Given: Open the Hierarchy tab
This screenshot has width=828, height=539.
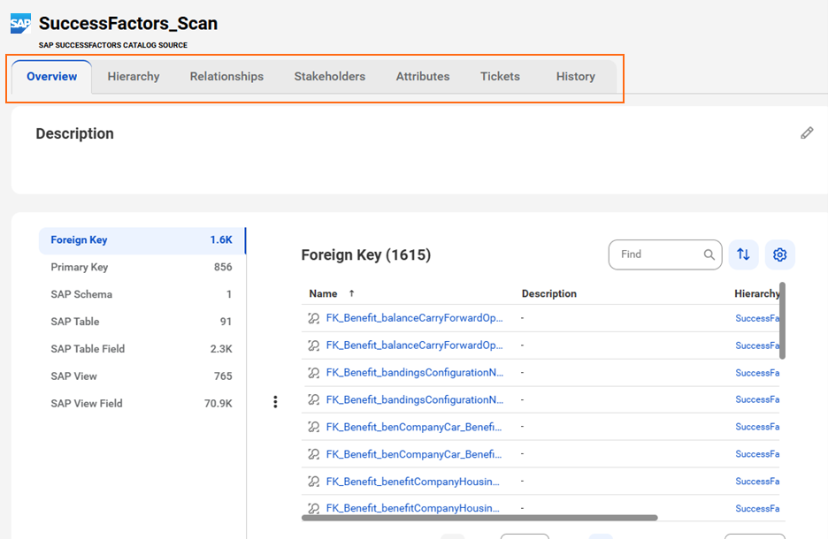Looking at the screenshot, I should pos(134,77).
